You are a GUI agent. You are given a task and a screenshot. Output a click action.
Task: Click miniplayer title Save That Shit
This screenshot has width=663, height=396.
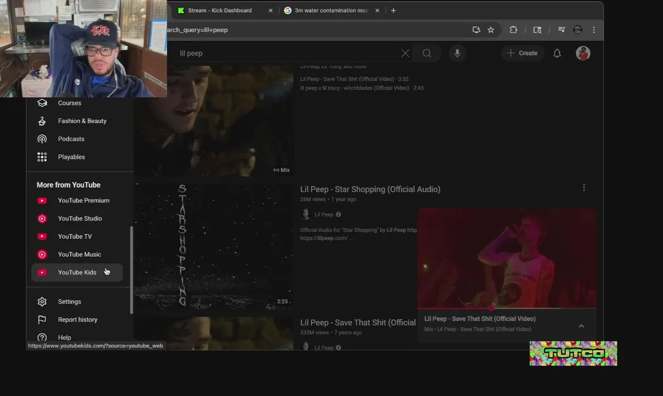(480, 318)
